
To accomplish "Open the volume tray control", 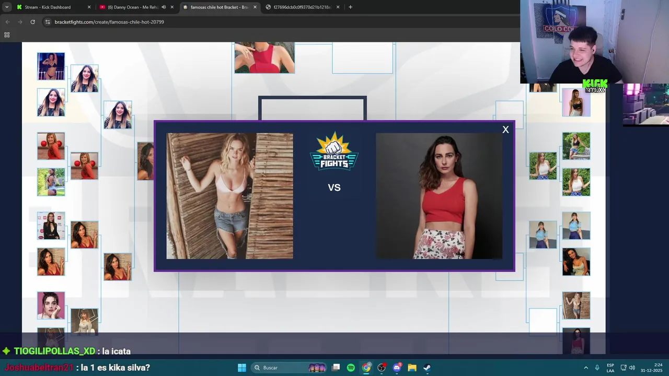I will (632, 368).
